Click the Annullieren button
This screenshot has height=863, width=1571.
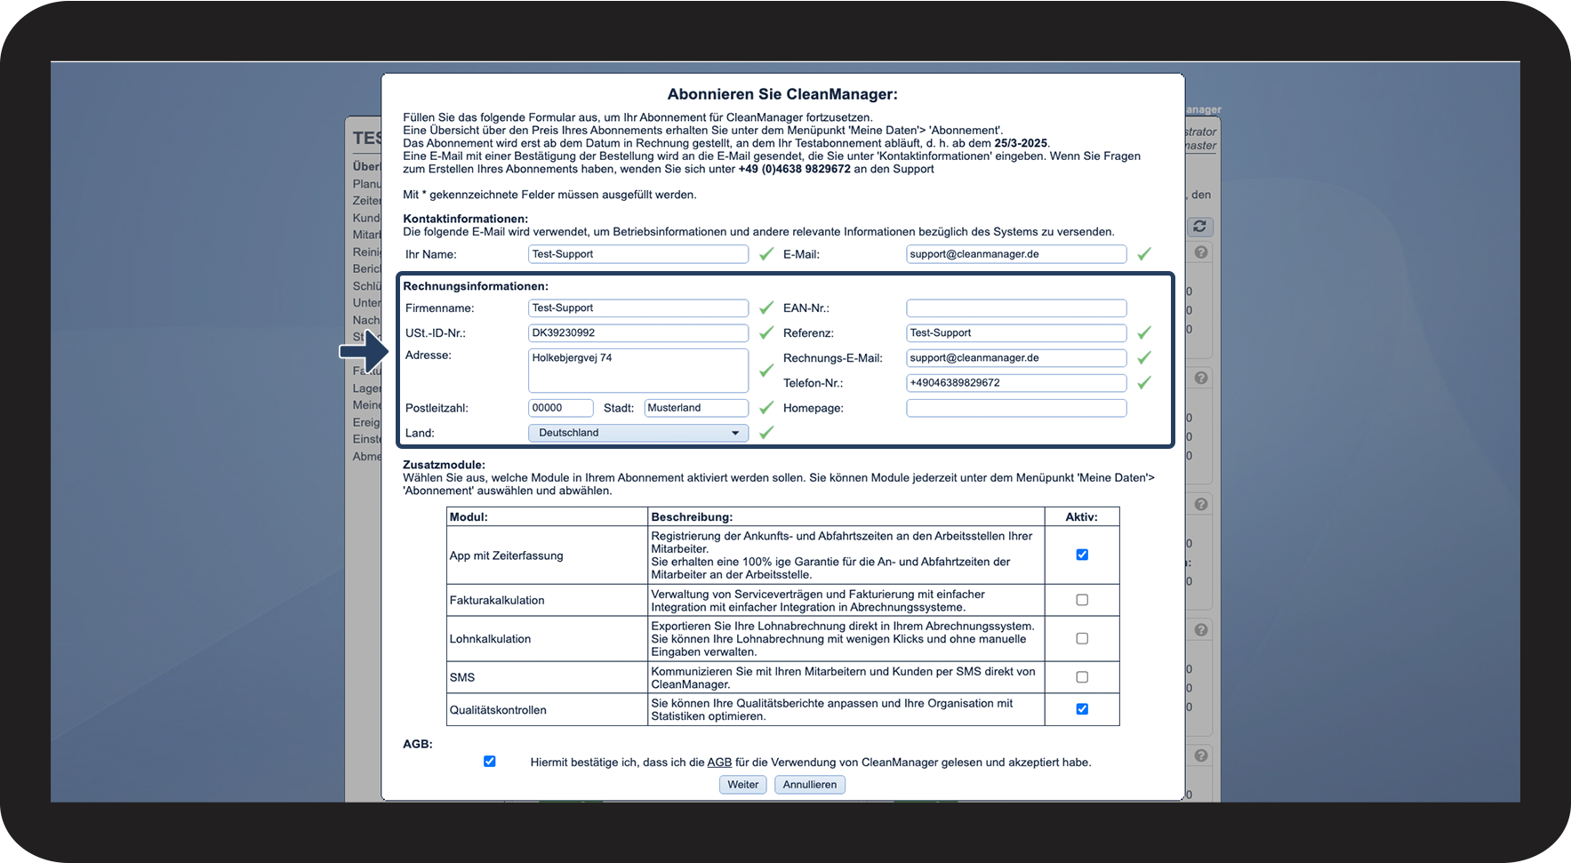point(809,785)
